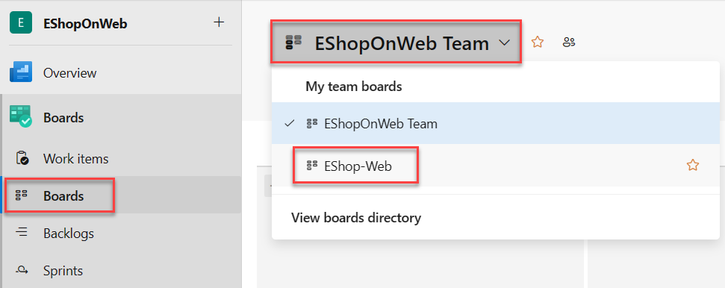Open team members people icon
Viewport: 725px width, 288px height.
click(x=569, y=43)
